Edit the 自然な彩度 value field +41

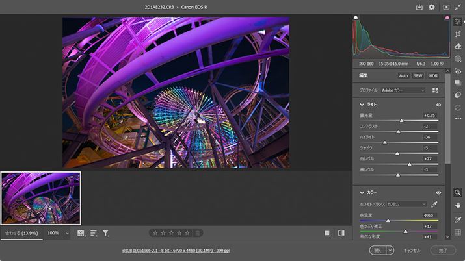tap(430, 237)
